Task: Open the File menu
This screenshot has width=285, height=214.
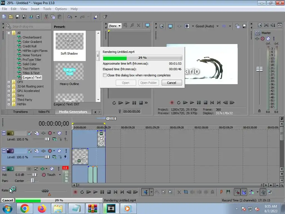Action: 4,9
